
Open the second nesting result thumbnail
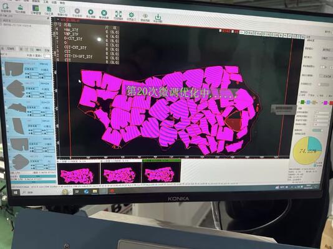pyautogui.click(x=121, y=172)
